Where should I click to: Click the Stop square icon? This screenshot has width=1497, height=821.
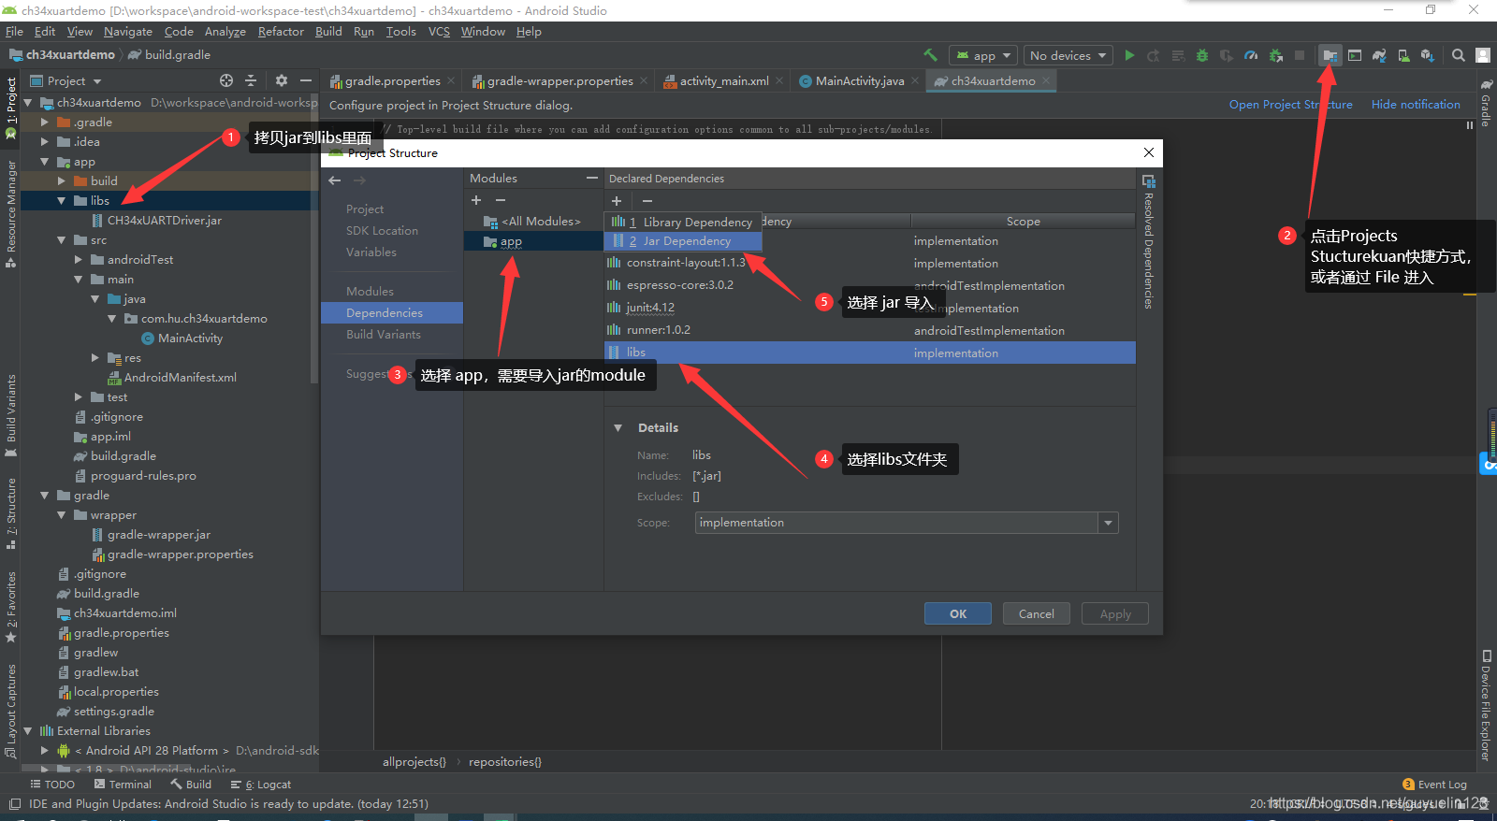[x=1300, y=55]
